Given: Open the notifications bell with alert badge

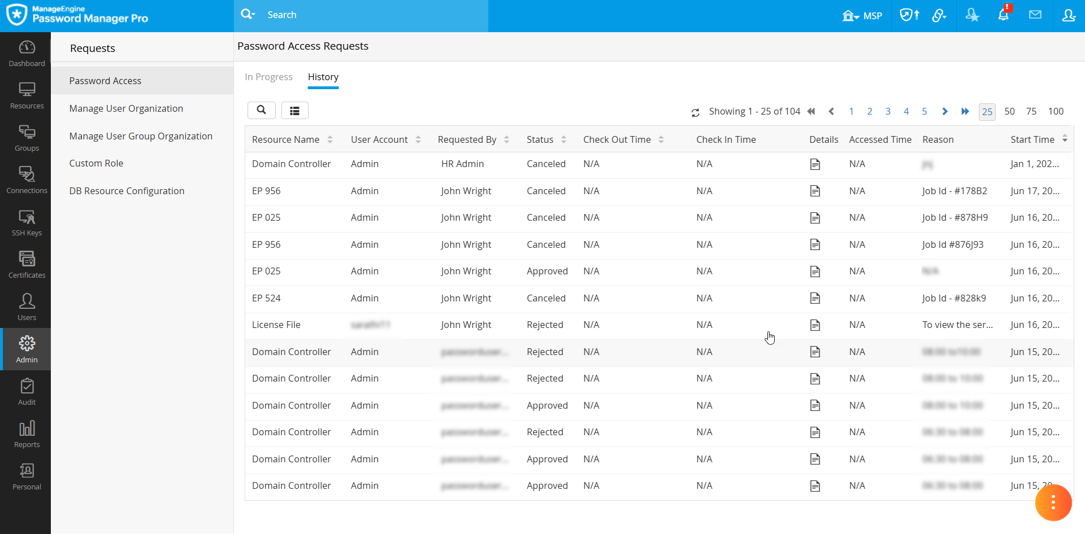Looking at the screenshot, I should click(x=1004, y=15).
